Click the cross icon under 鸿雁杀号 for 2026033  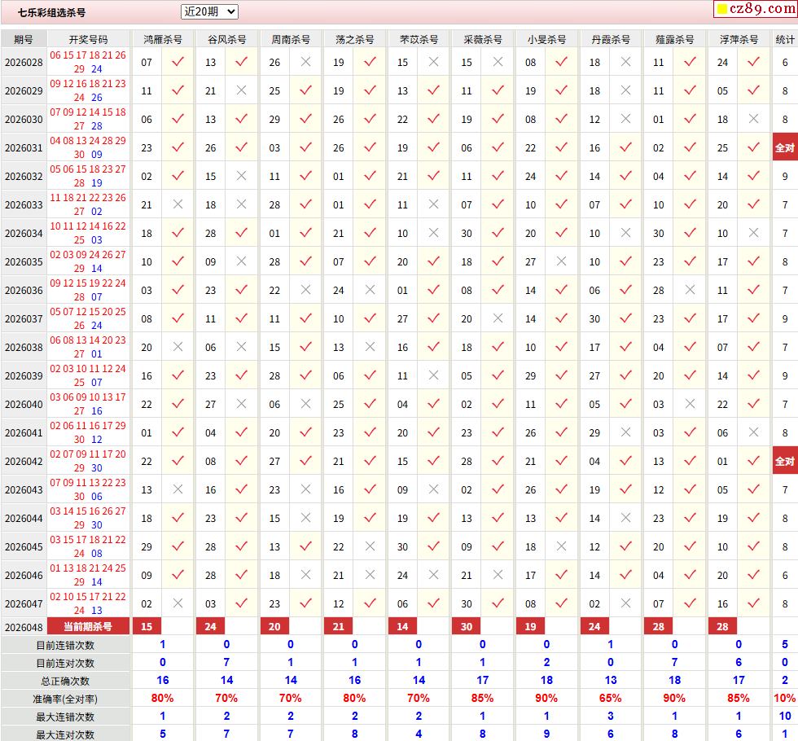click(178, 204)
